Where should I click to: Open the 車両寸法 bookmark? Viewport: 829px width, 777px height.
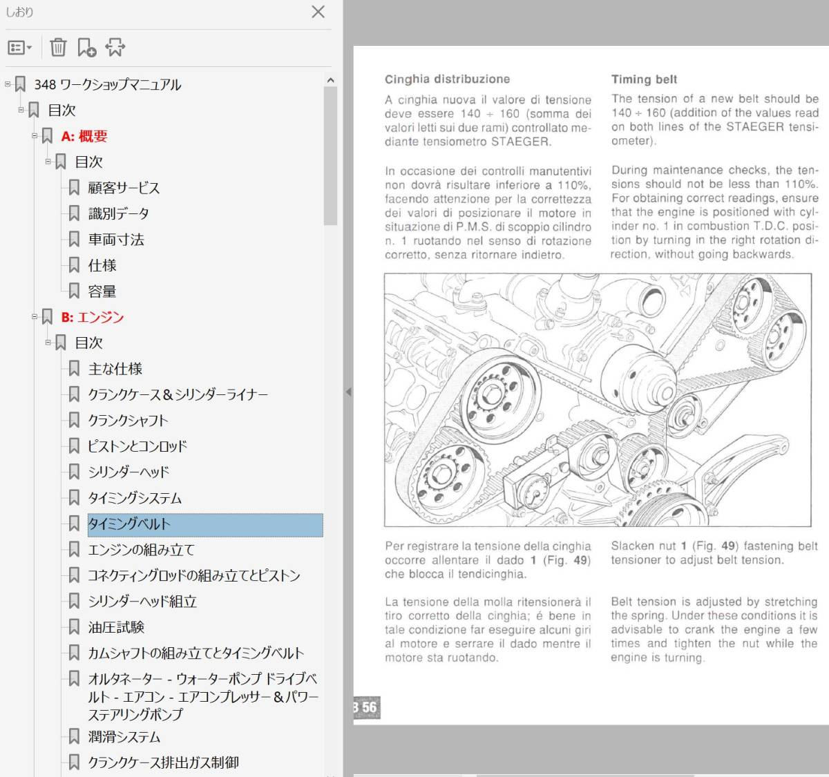pos(116,240)
